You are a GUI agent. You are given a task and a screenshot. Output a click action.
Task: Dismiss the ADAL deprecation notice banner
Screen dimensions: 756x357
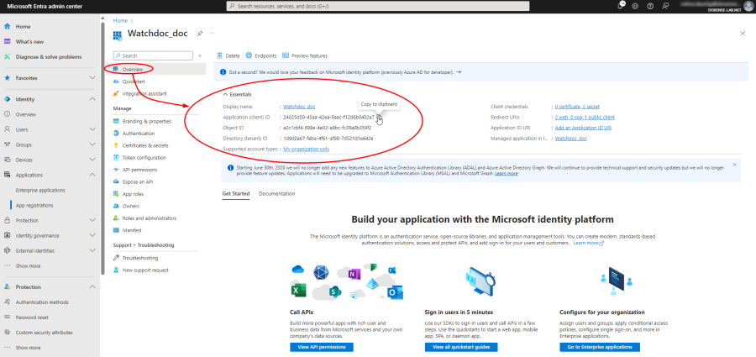click(737, 164)
